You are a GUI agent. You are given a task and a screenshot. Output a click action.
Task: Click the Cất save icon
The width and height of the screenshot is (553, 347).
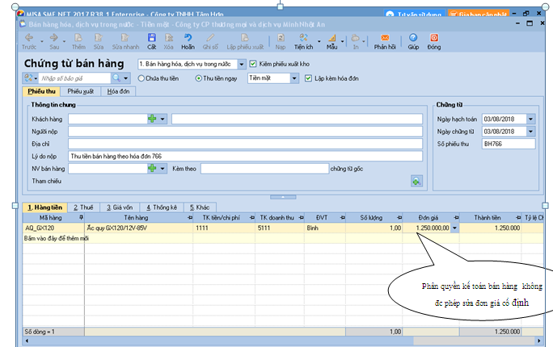151,40
